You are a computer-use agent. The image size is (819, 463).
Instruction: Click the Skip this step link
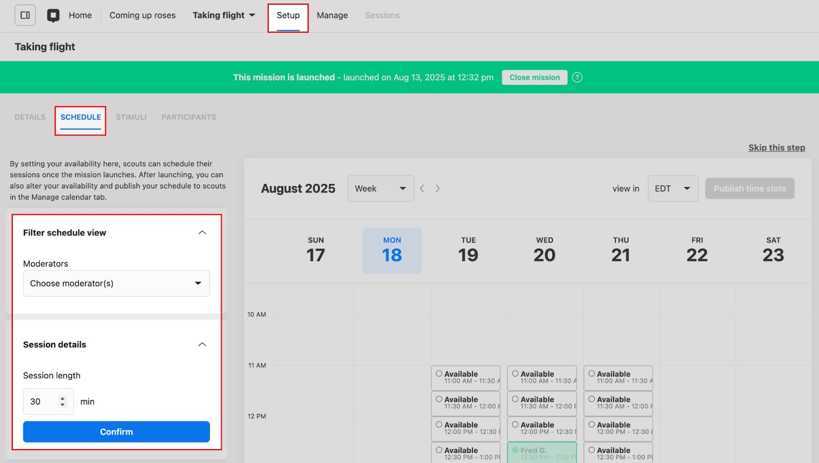(x=776, y=148)
